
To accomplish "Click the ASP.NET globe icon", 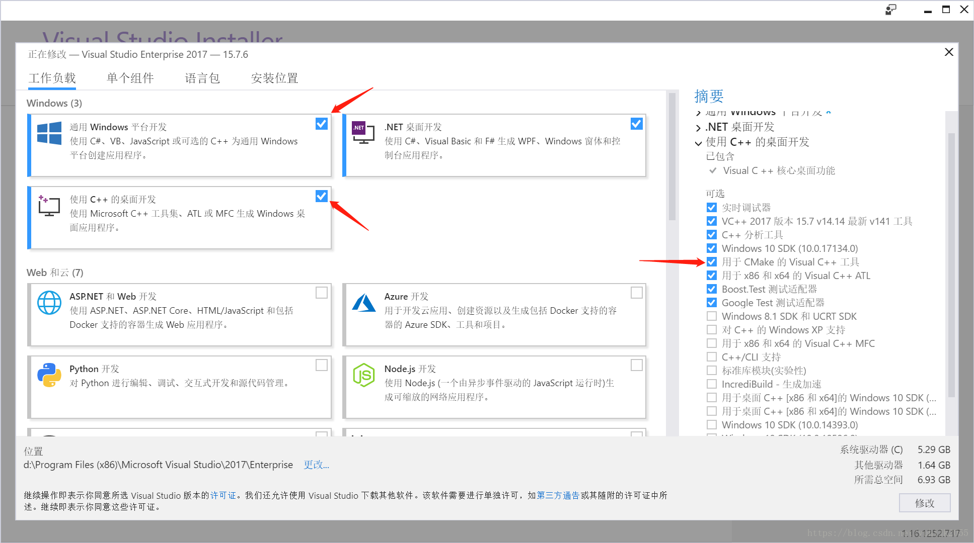I will tap(49, 303).
